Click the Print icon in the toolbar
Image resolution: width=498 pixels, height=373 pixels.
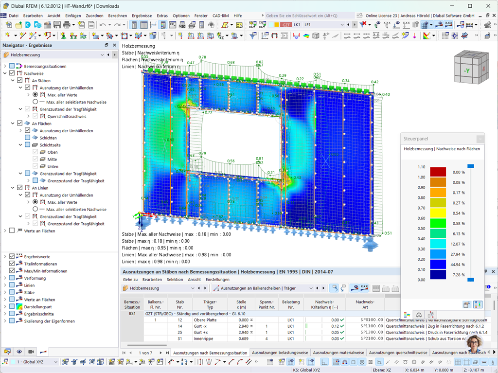67,25
